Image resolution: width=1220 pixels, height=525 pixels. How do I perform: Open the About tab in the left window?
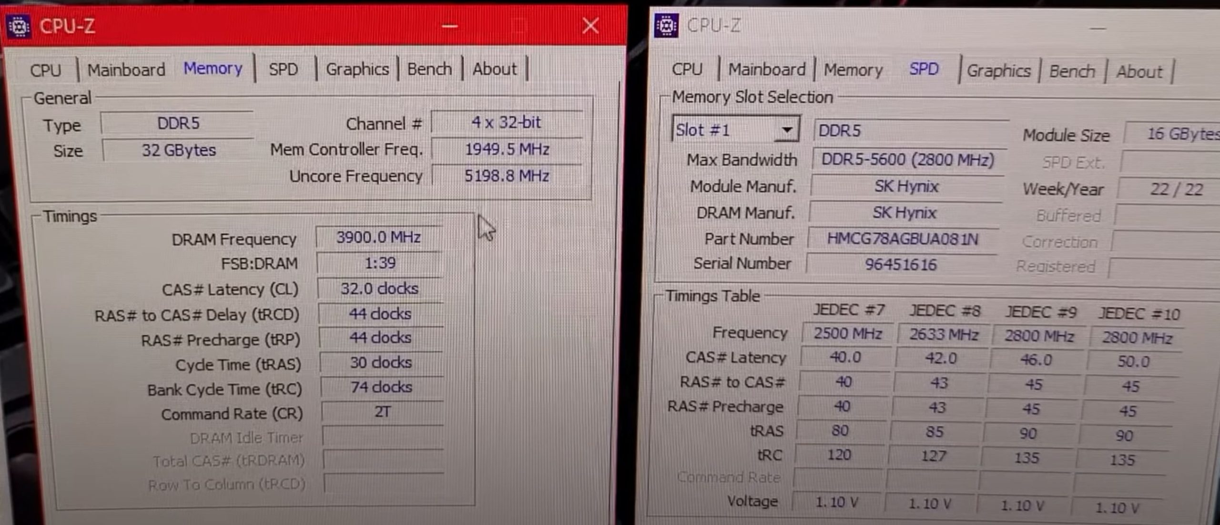(x=494, y=70)
